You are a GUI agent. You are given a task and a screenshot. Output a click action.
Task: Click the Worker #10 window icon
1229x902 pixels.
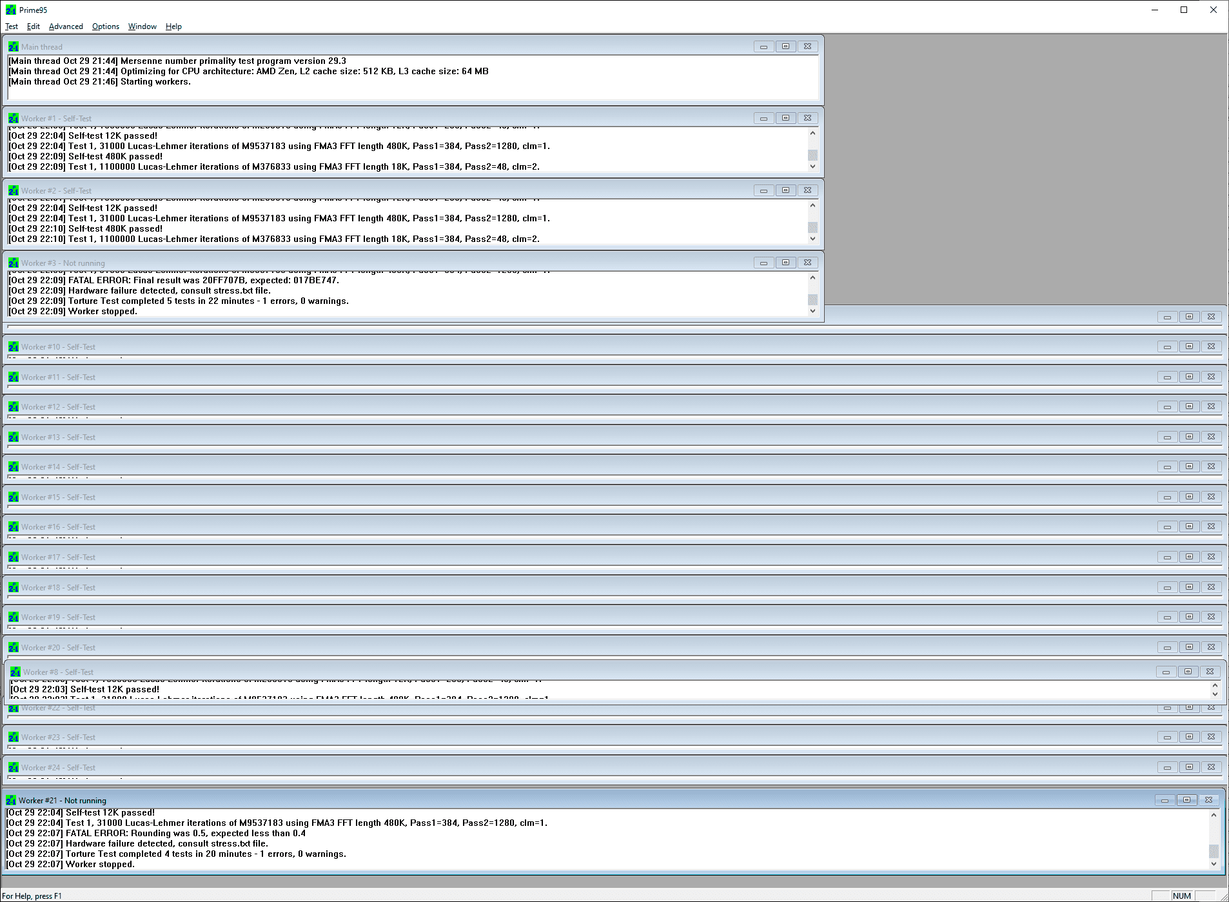point(14,346)
